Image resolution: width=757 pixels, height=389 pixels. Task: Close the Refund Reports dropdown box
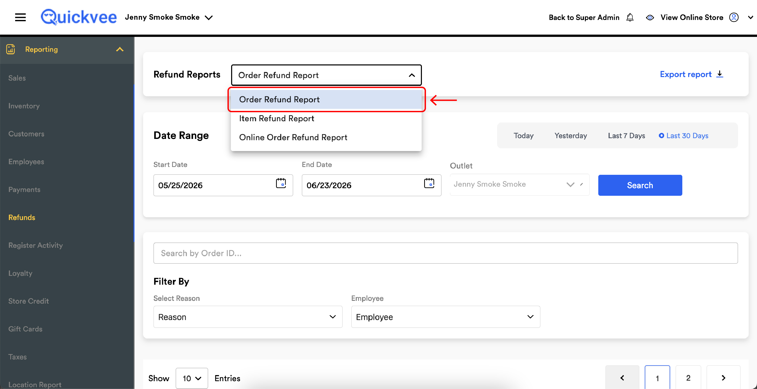point(326,75)
